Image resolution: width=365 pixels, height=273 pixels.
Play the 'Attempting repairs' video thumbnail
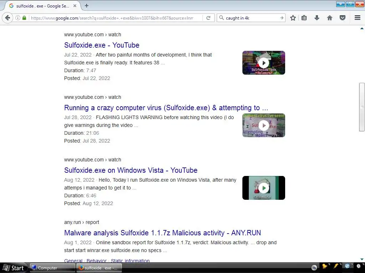point(264,125)
